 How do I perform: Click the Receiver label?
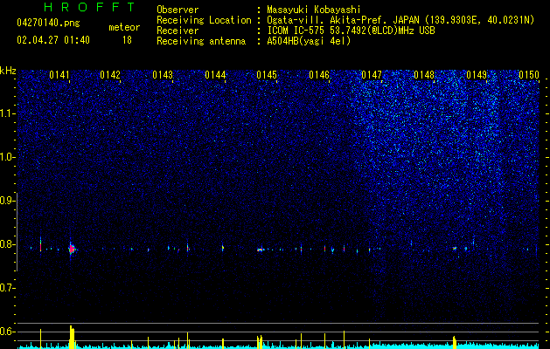(178, 31)
